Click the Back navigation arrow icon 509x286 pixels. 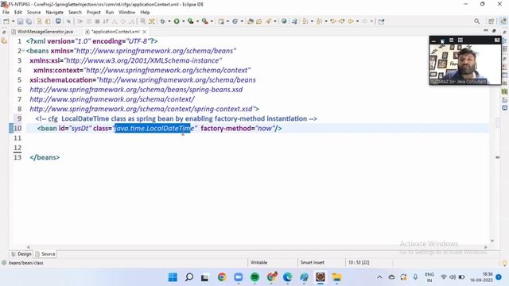coord(351,21)
